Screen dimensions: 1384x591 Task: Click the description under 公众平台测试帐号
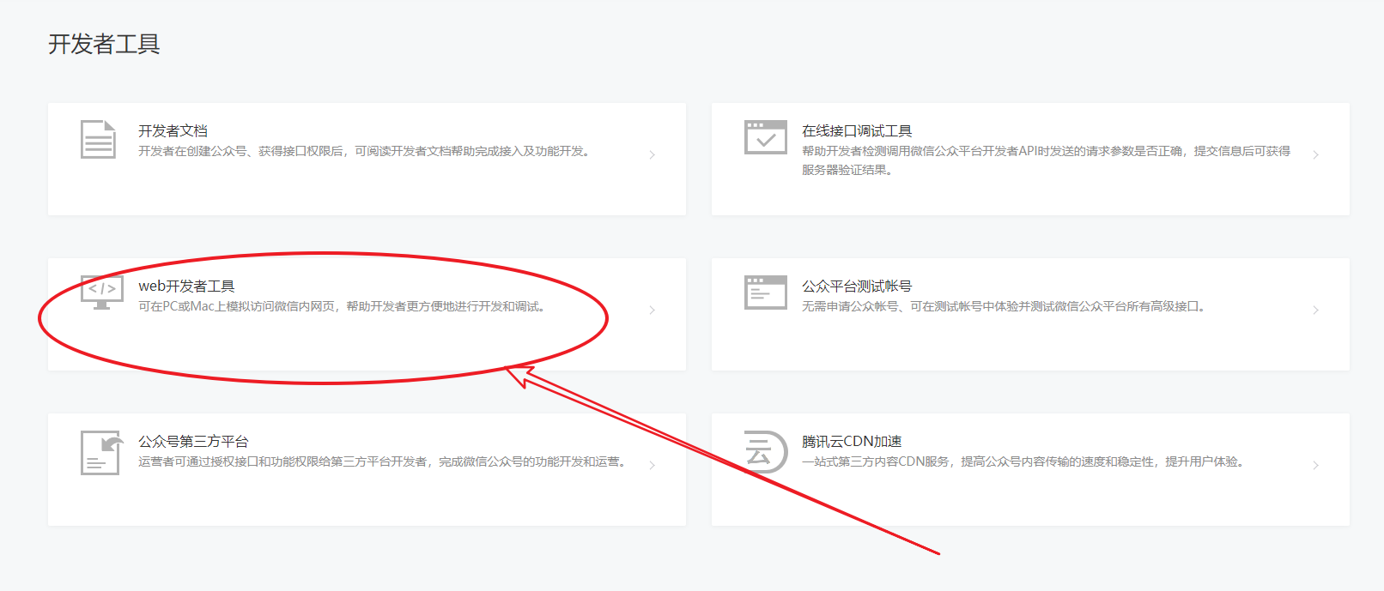[1005, 306]
